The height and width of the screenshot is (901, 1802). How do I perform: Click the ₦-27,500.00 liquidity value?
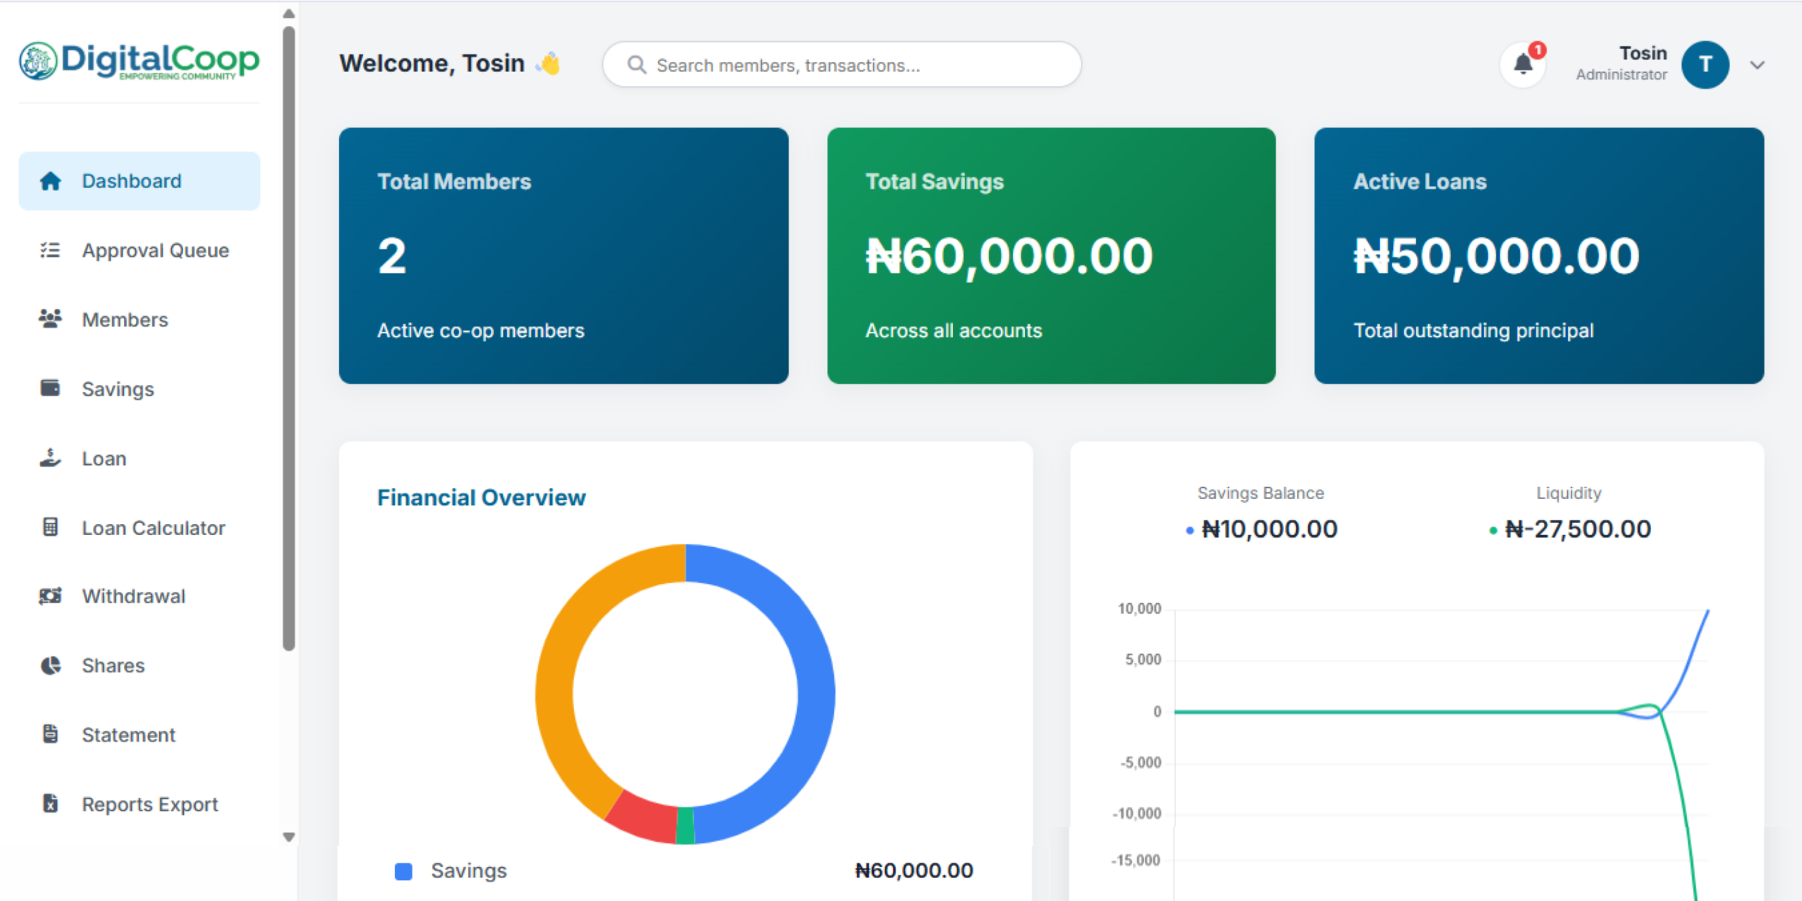1578,529
